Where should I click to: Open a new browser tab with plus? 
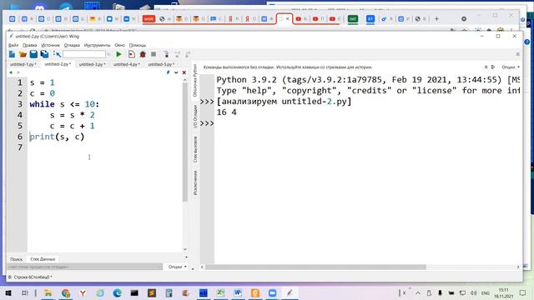coord(436,19)
